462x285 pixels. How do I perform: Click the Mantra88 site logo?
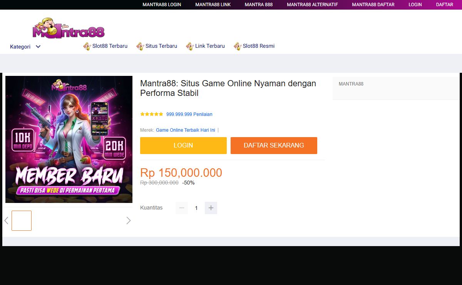point(69,28)
